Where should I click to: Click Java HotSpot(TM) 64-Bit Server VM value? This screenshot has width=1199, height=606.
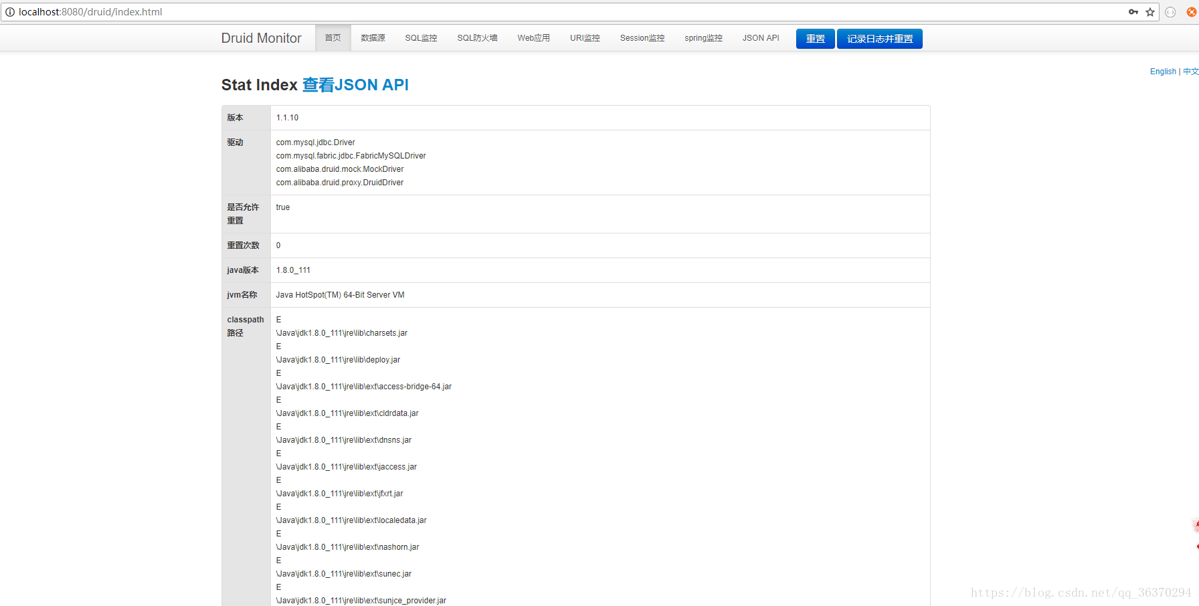(x=340, y=295)
